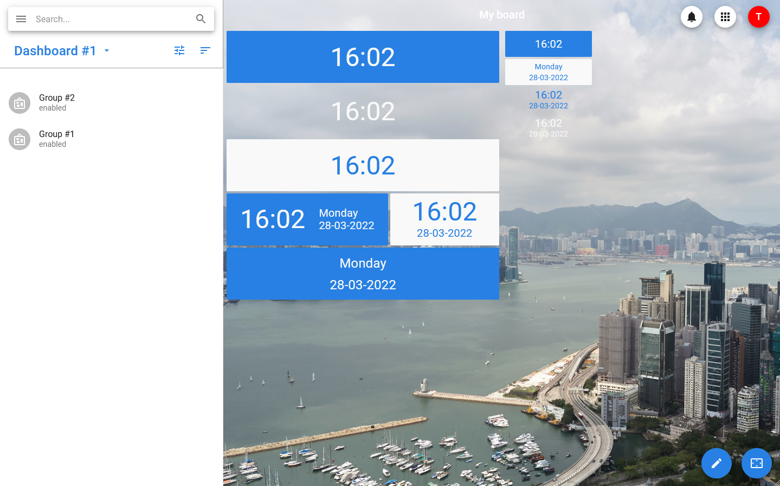The image size is (780, 486).
Task: Click the Group #1 icon
Action: point(20,139)
